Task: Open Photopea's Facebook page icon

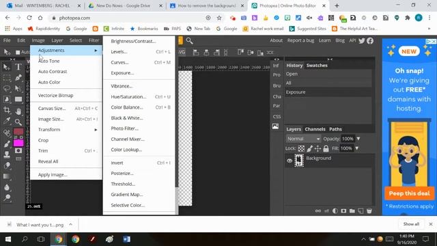Action: click(x=370, y=41)
